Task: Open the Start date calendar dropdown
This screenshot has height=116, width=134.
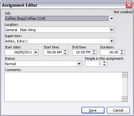Action: point(36,52)
